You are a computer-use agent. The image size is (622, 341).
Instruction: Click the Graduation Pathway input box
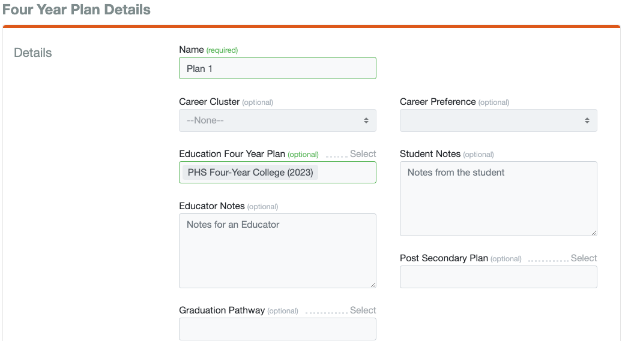pos(277,329)
